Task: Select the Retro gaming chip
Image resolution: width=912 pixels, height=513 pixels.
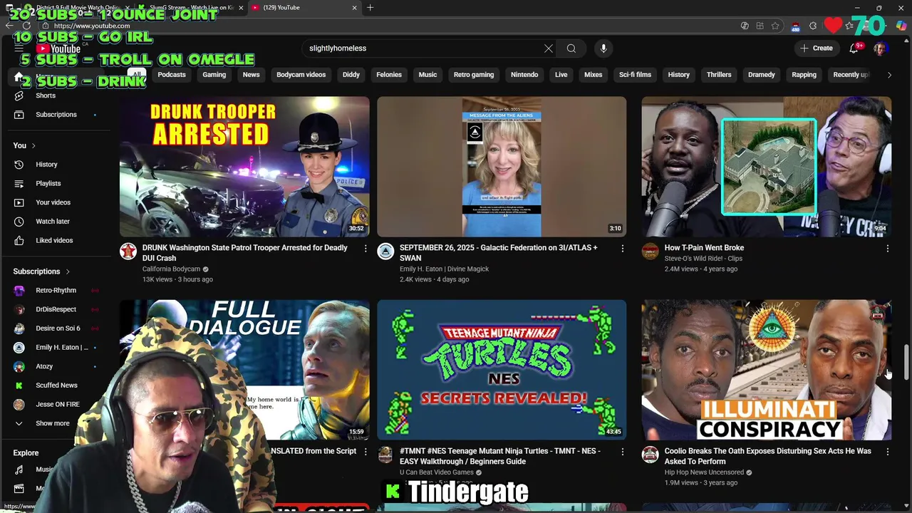Action: click(x=474, y=75)
